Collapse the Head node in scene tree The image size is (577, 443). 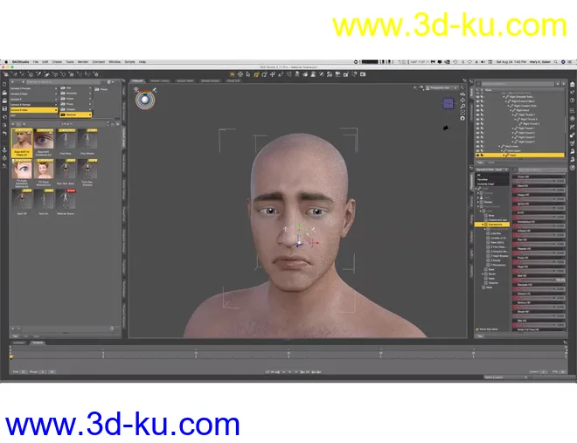click(x=505, y=155)
